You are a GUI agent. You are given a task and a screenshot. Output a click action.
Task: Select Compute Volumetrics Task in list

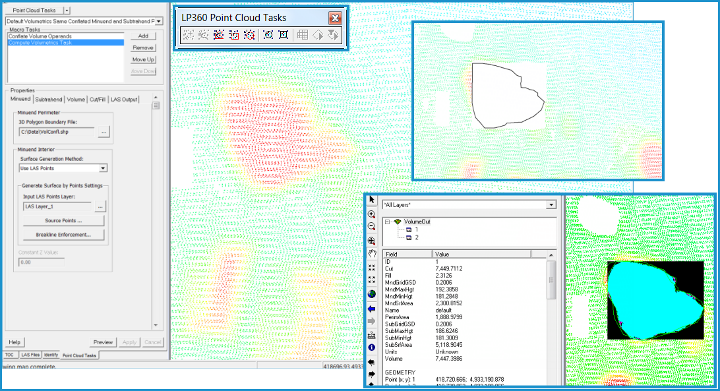click(x=66, y=43)
